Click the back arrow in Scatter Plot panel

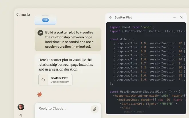click(x=111, y=17)
